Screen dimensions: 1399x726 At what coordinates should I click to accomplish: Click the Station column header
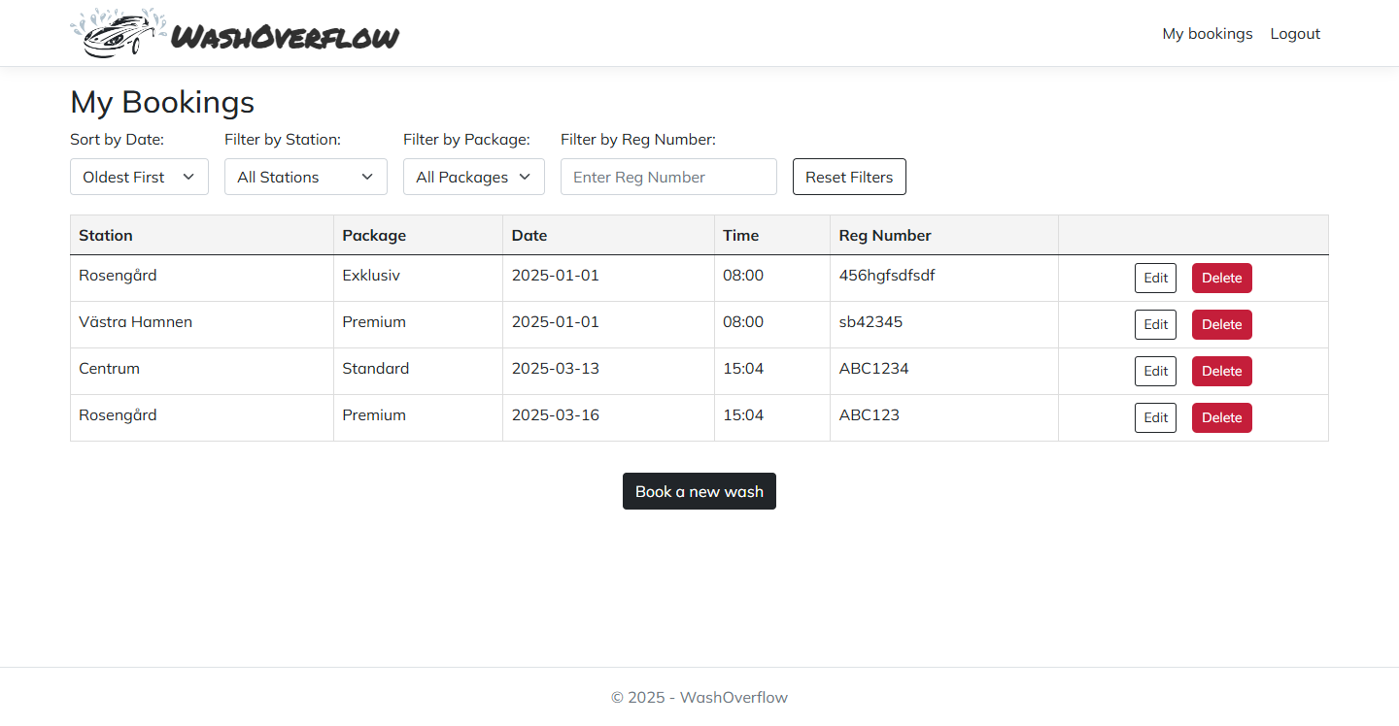(106, 235)
